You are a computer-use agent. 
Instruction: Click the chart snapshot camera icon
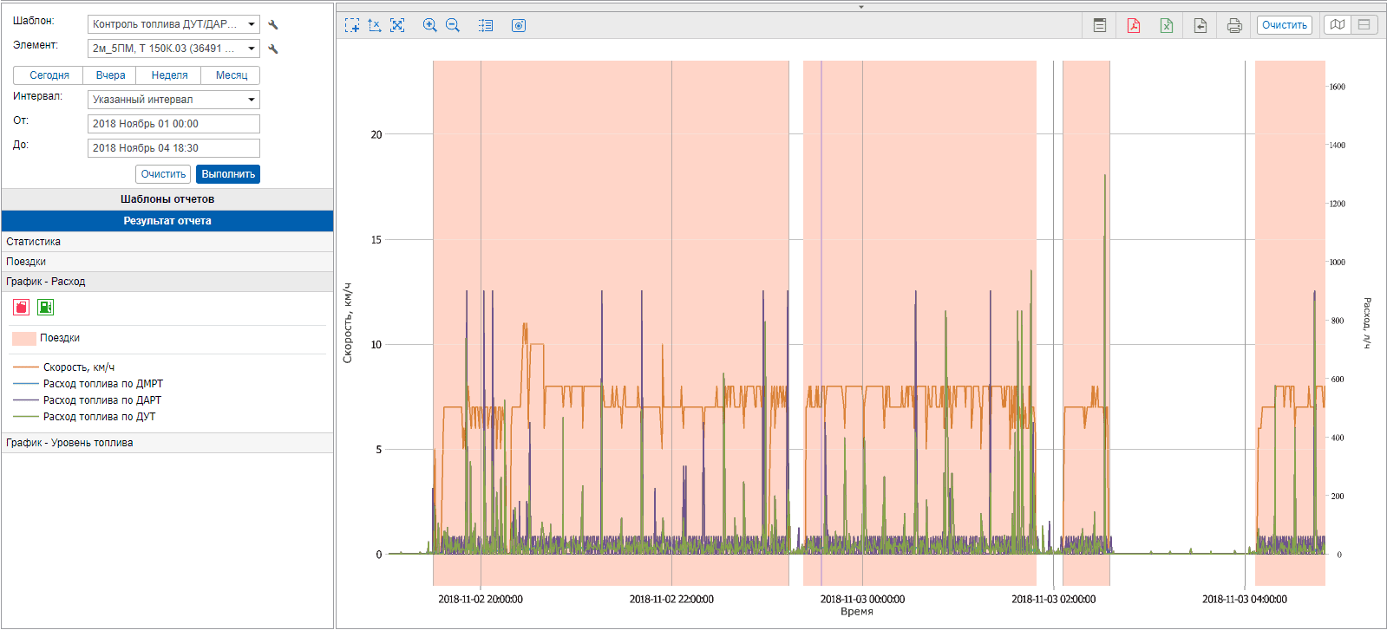(x=519, y=25)
